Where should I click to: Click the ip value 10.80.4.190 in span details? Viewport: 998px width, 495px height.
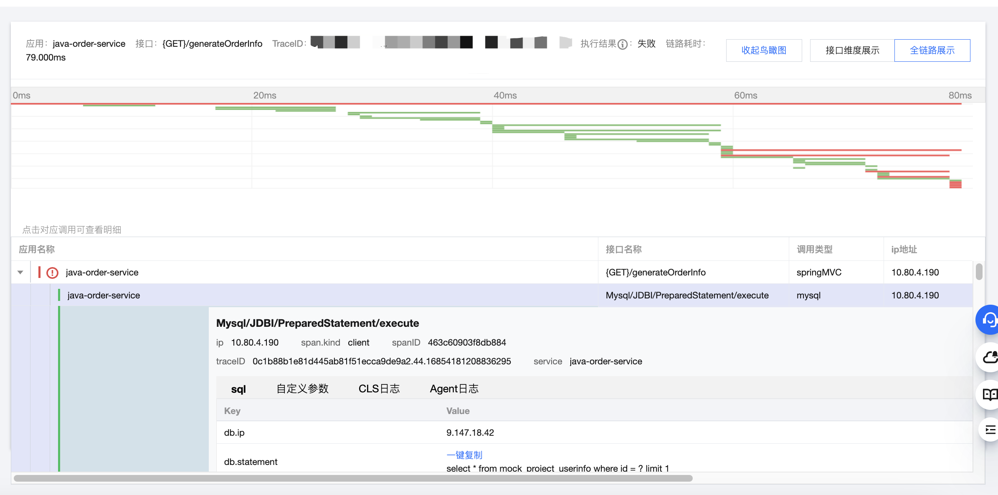click(255, 343)
